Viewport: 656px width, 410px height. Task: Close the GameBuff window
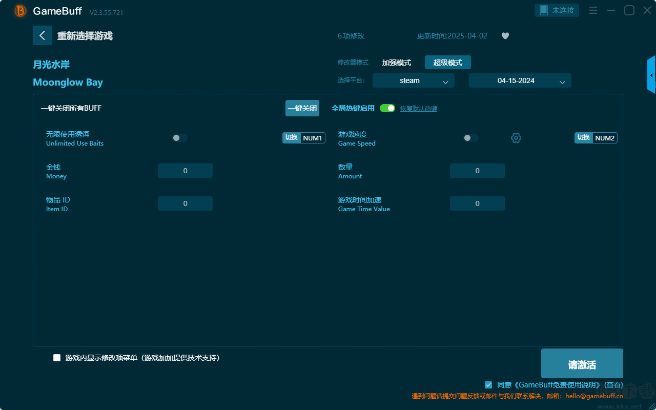(647, 10)
